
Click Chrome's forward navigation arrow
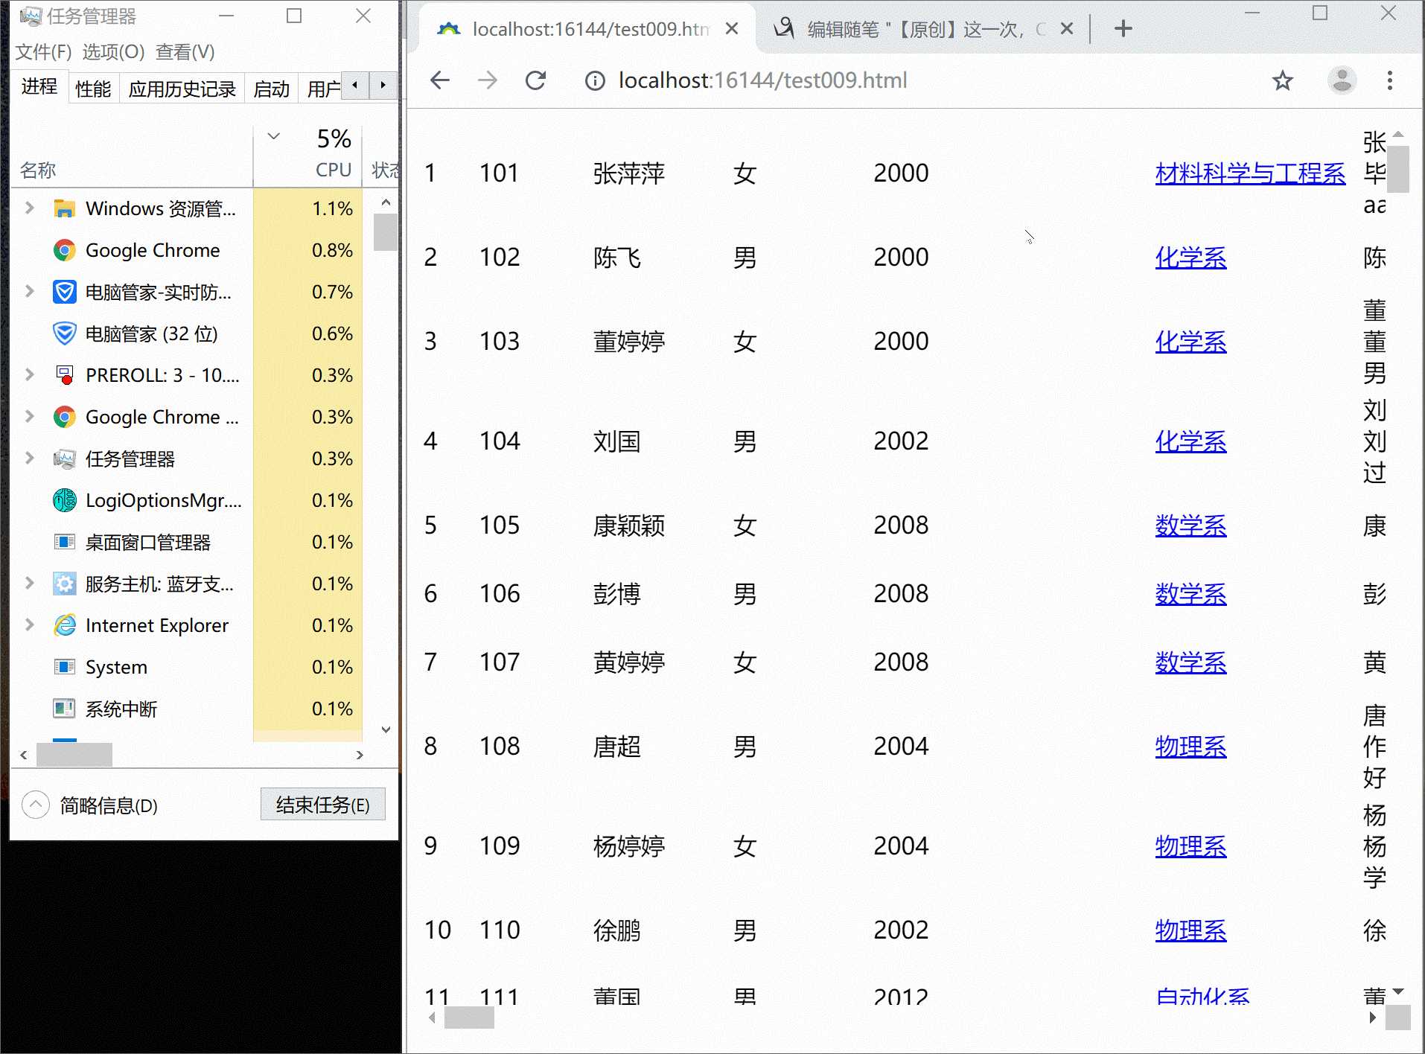point(488,80)
